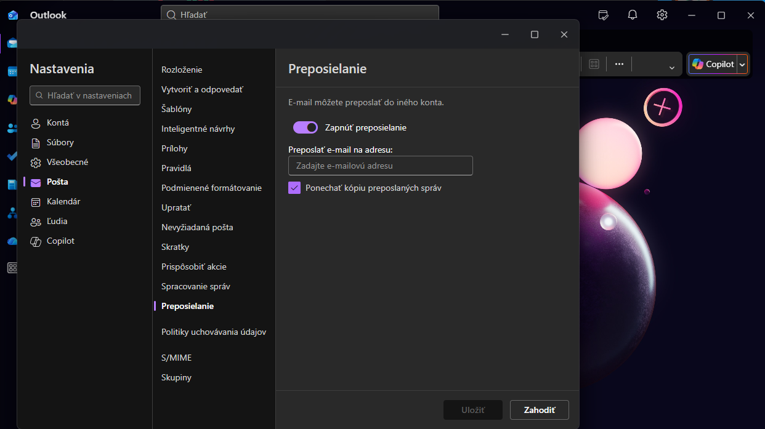Click the Copilot button in the toolbar
Viewport: 765px width, 429px height.
pyautogui.click(x=713, y=64)
